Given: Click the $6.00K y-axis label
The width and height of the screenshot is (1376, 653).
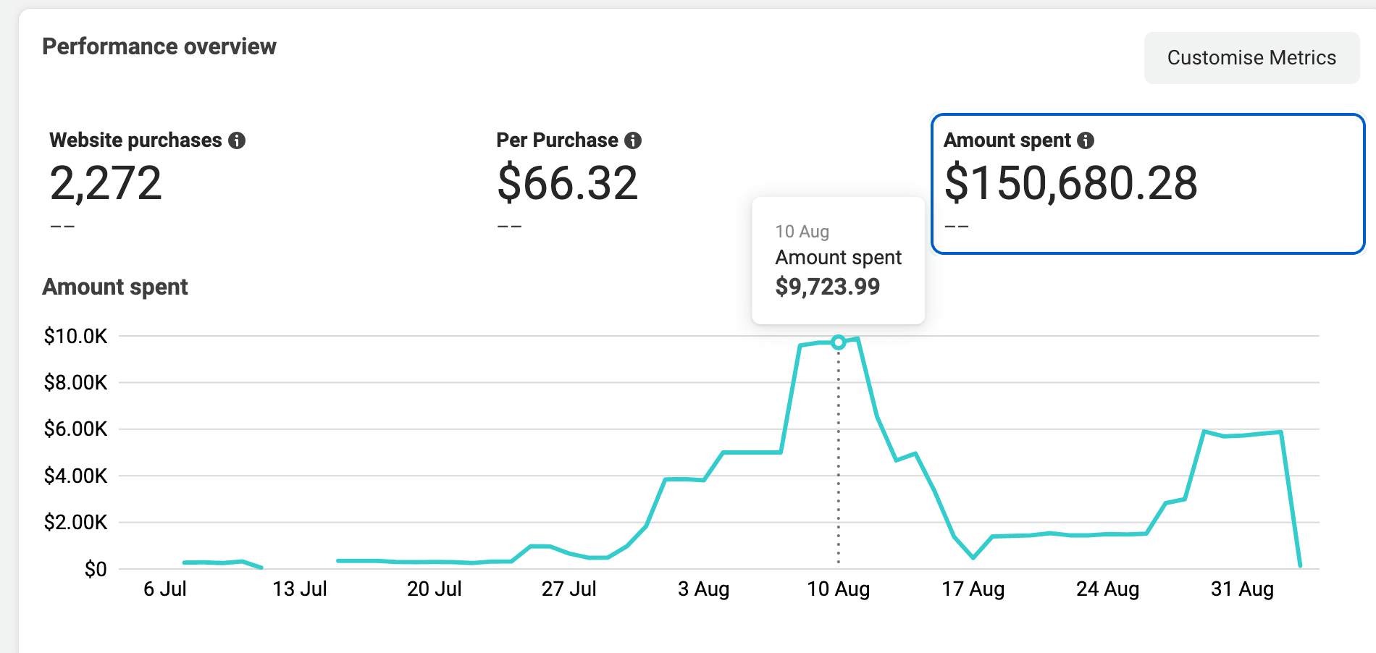Looking at the screenshot, I should click(x=75, y=429).
